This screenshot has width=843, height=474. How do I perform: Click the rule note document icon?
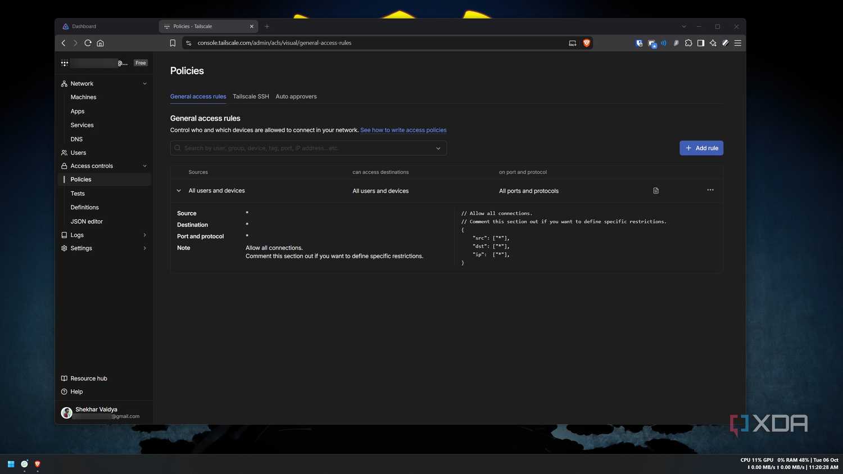(x=656, y=191)
